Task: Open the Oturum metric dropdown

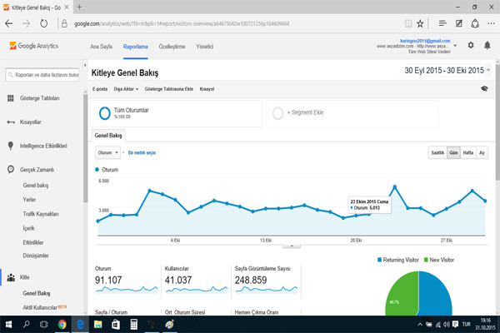Action: (x=107, y=152)
